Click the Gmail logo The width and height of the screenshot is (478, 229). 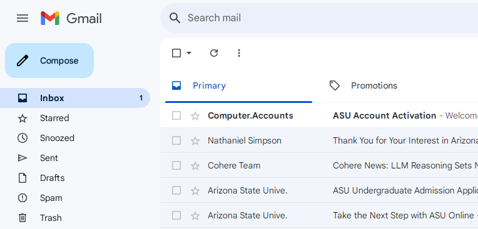pyautogui.click(x=71, y=18)
